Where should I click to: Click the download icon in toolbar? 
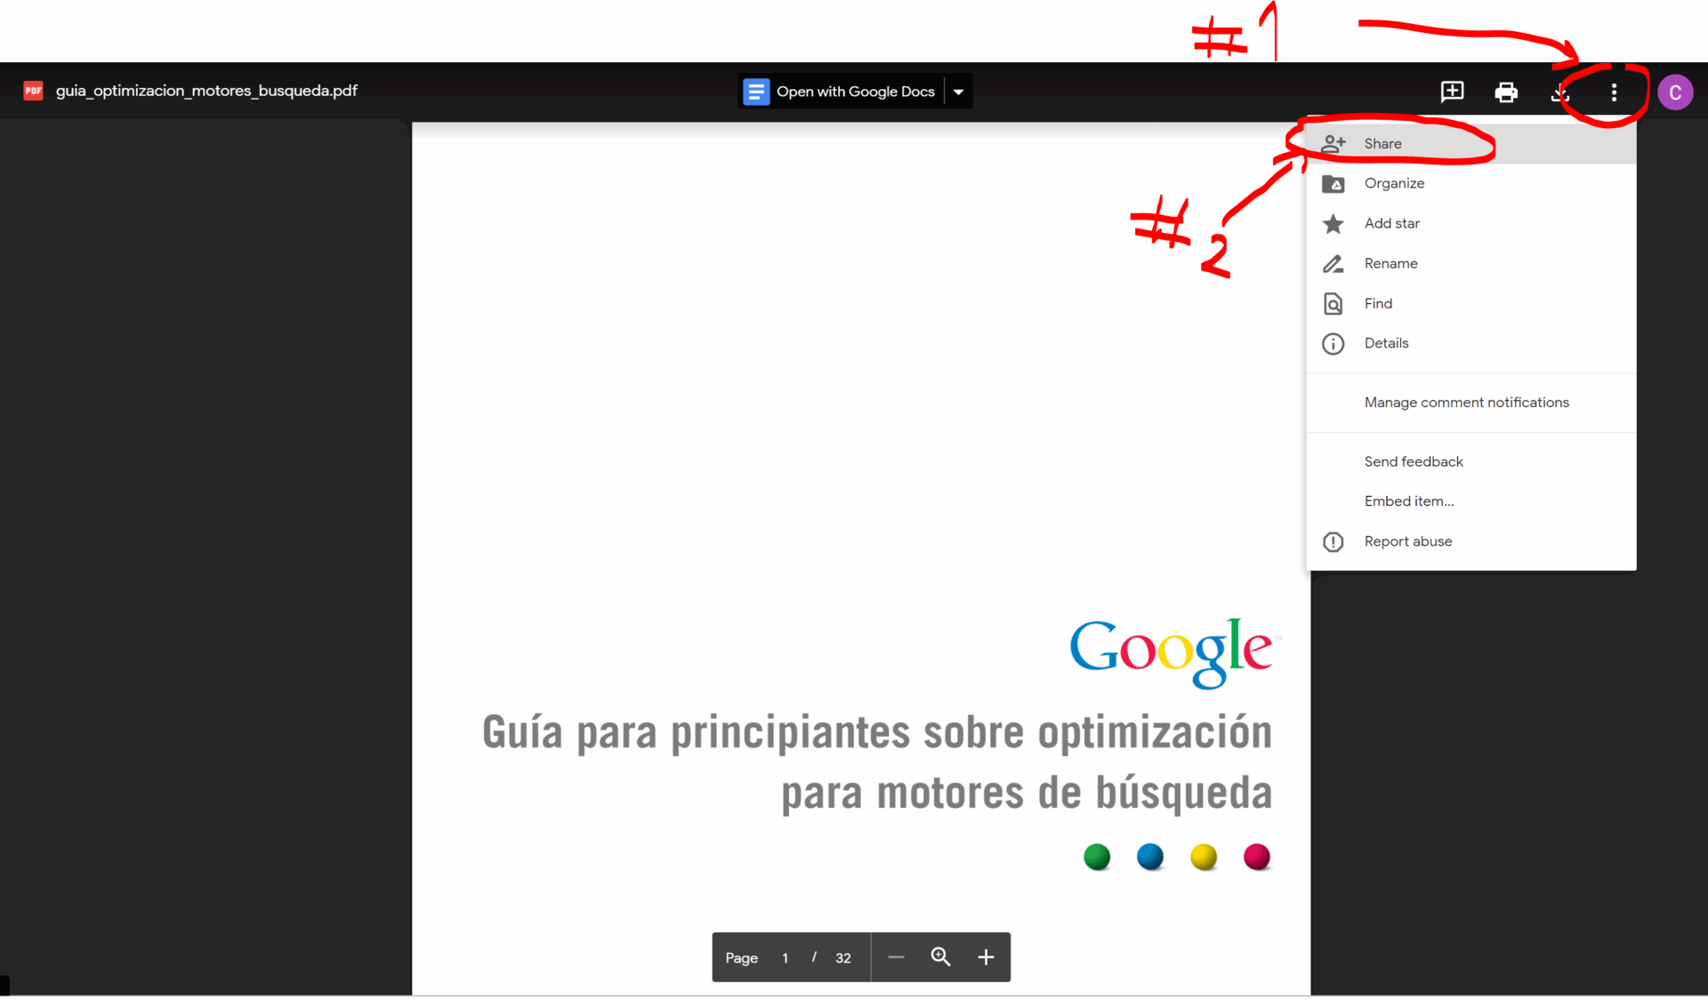coord(1560,92)
